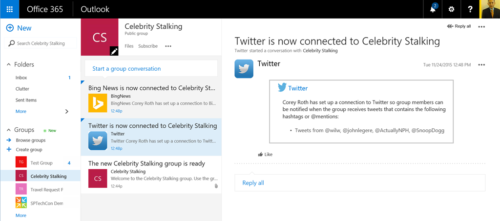500x221 pixels.
Task: Click the 12:44p timestamp in conversation list
Action: [x=116, y=186]
